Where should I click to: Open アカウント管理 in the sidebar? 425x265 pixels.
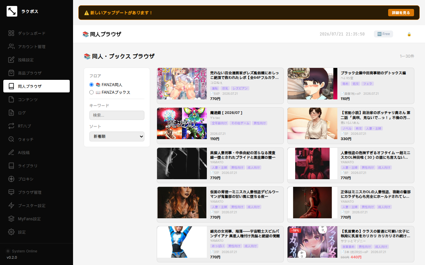[x=37, y=46]
